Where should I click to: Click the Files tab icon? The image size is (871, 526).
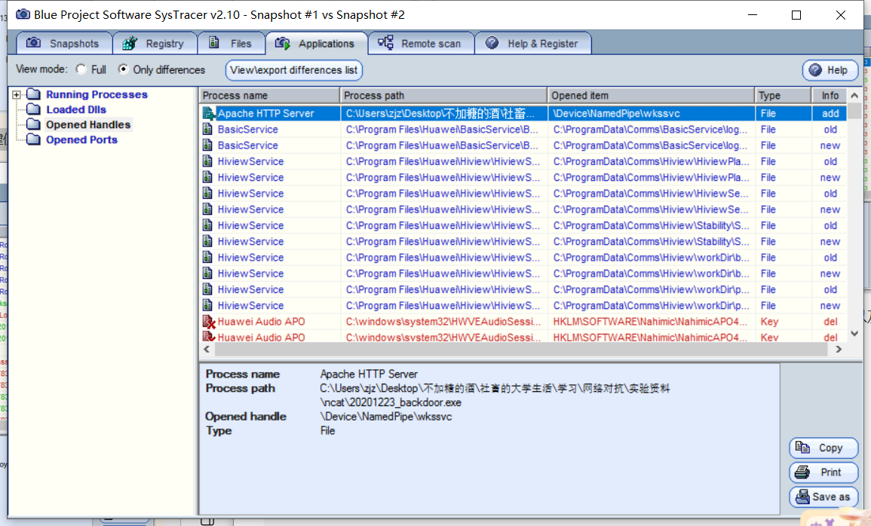(x=214, y=43)
